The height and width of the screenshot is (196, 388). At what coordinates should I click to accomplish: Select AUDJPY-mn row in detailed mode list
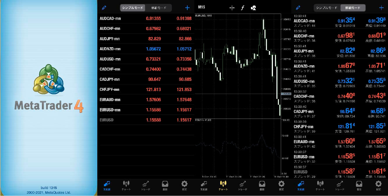[340, 51]
